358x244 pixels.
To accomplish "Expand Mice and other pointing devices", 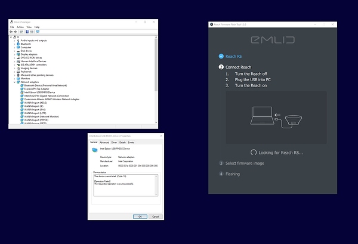I will 14,75.
